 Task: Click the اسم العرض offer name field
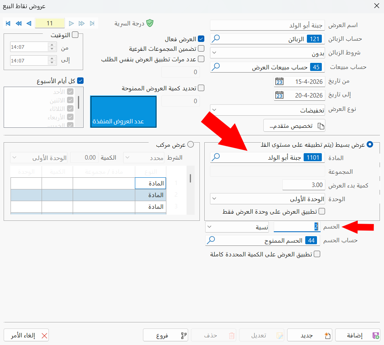(267, 25)
